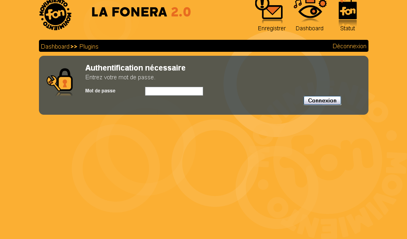The image size is (407, 239).
Task: Click the Fon Movimiento logo
Action: click(55, 15)
